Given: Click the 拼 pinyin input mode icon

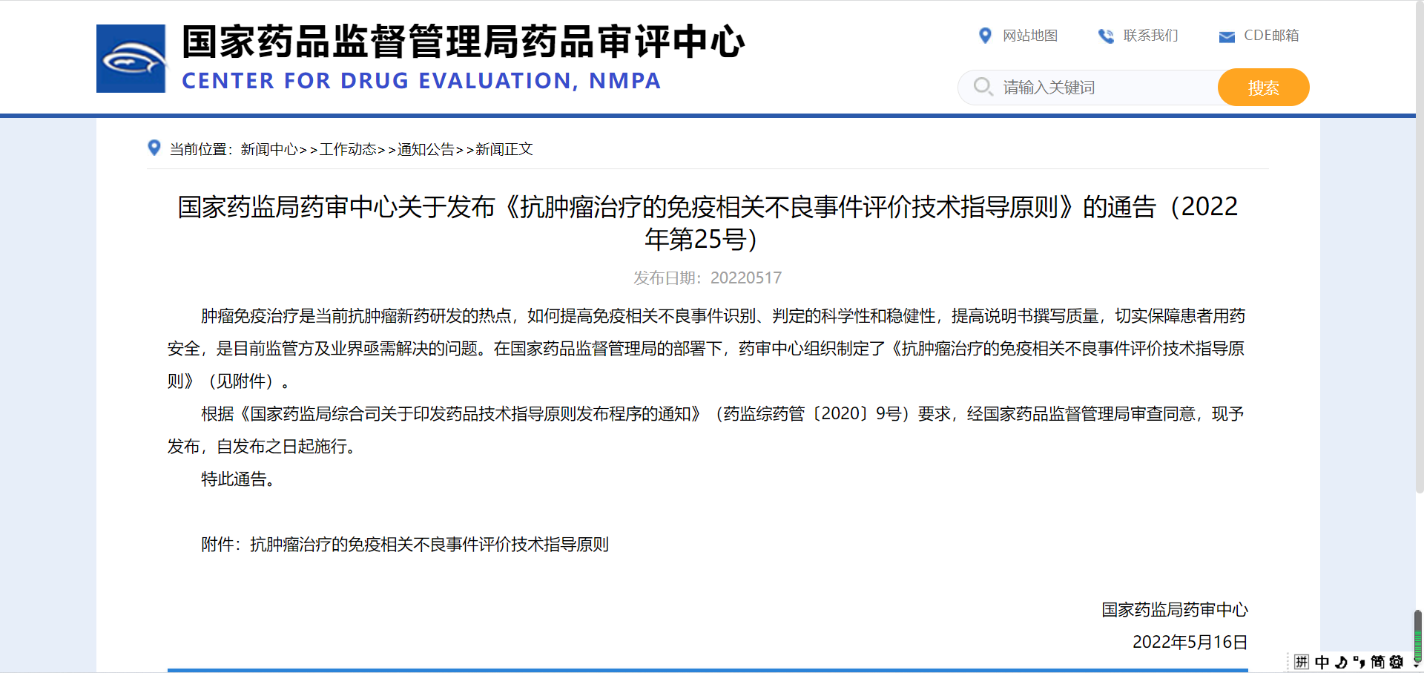Looking at the screenshot, I should coord(1302,662).
